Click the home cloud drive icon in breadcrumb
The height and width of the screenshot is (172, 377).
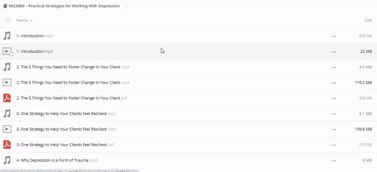pos(5,6)
